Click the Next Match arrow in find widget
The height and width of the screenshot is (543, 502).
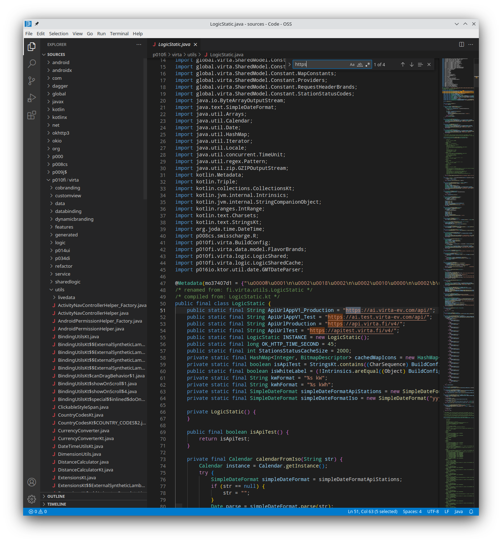point(412,64)
